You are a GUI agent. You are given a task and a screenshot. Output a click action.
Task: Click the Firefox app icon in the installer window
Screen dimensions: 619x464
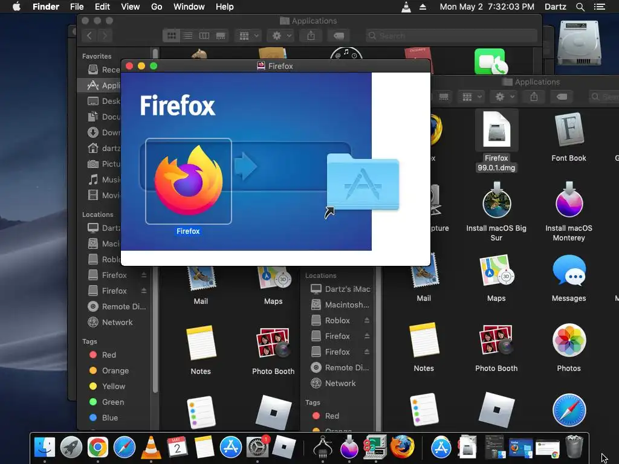point(189,181)
